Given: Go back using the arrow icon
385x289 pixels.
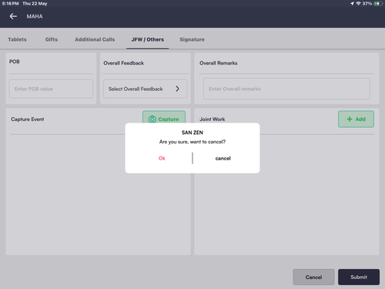Looking at the screenshot, I should tap(13, 16).
